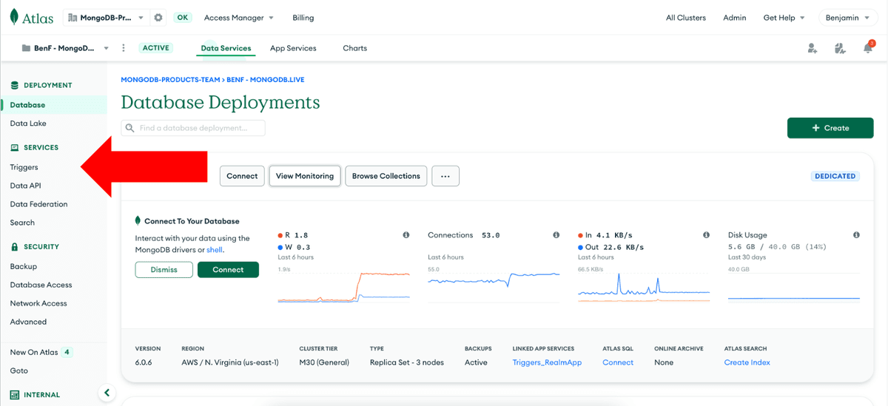Click the green Create button
Viewport: 888px width, 406px height.
point(830,128)
